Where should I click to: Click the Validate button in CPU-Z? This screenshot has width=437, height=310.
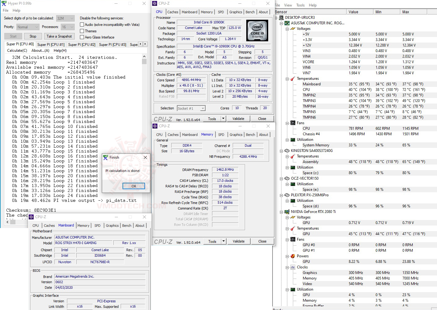(x=239, y=119)
